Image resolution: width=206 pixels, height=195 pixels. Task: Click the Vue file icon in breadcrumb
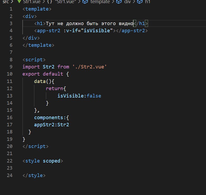tap(19, 2)
